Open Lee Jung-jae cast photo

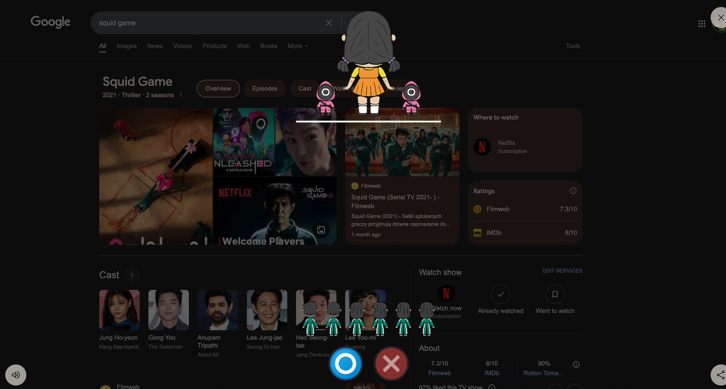pos(267,310)
